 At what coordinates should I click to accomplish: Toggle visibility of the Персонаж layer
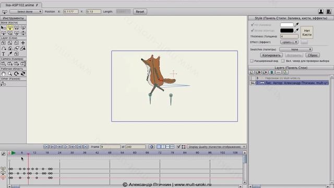pos(253,78)
